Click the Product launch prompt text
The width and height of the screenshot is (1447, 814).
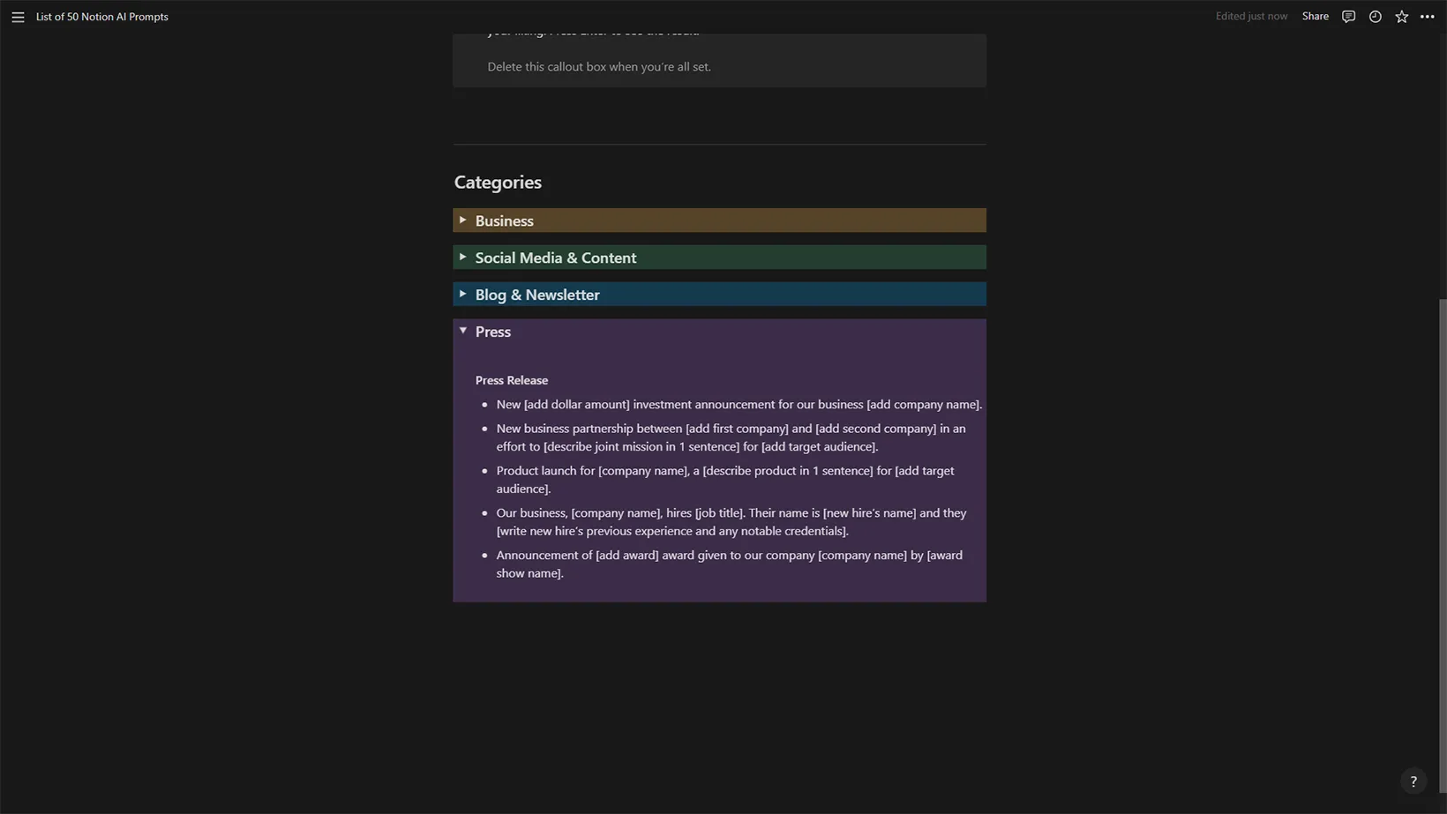tap(725, 480)
